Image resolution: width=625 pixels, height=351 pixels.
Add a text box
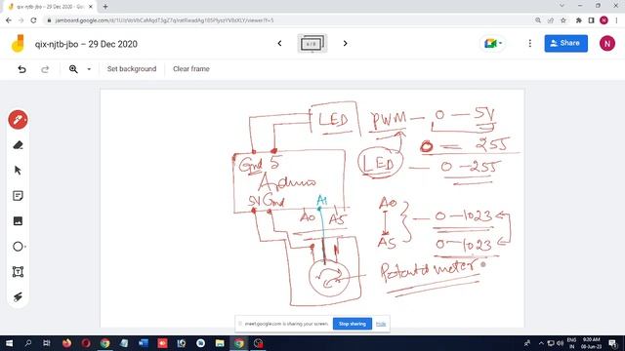(18, 272)
